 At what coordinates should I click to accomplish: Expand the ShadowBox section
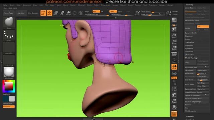tap(190, 42)
